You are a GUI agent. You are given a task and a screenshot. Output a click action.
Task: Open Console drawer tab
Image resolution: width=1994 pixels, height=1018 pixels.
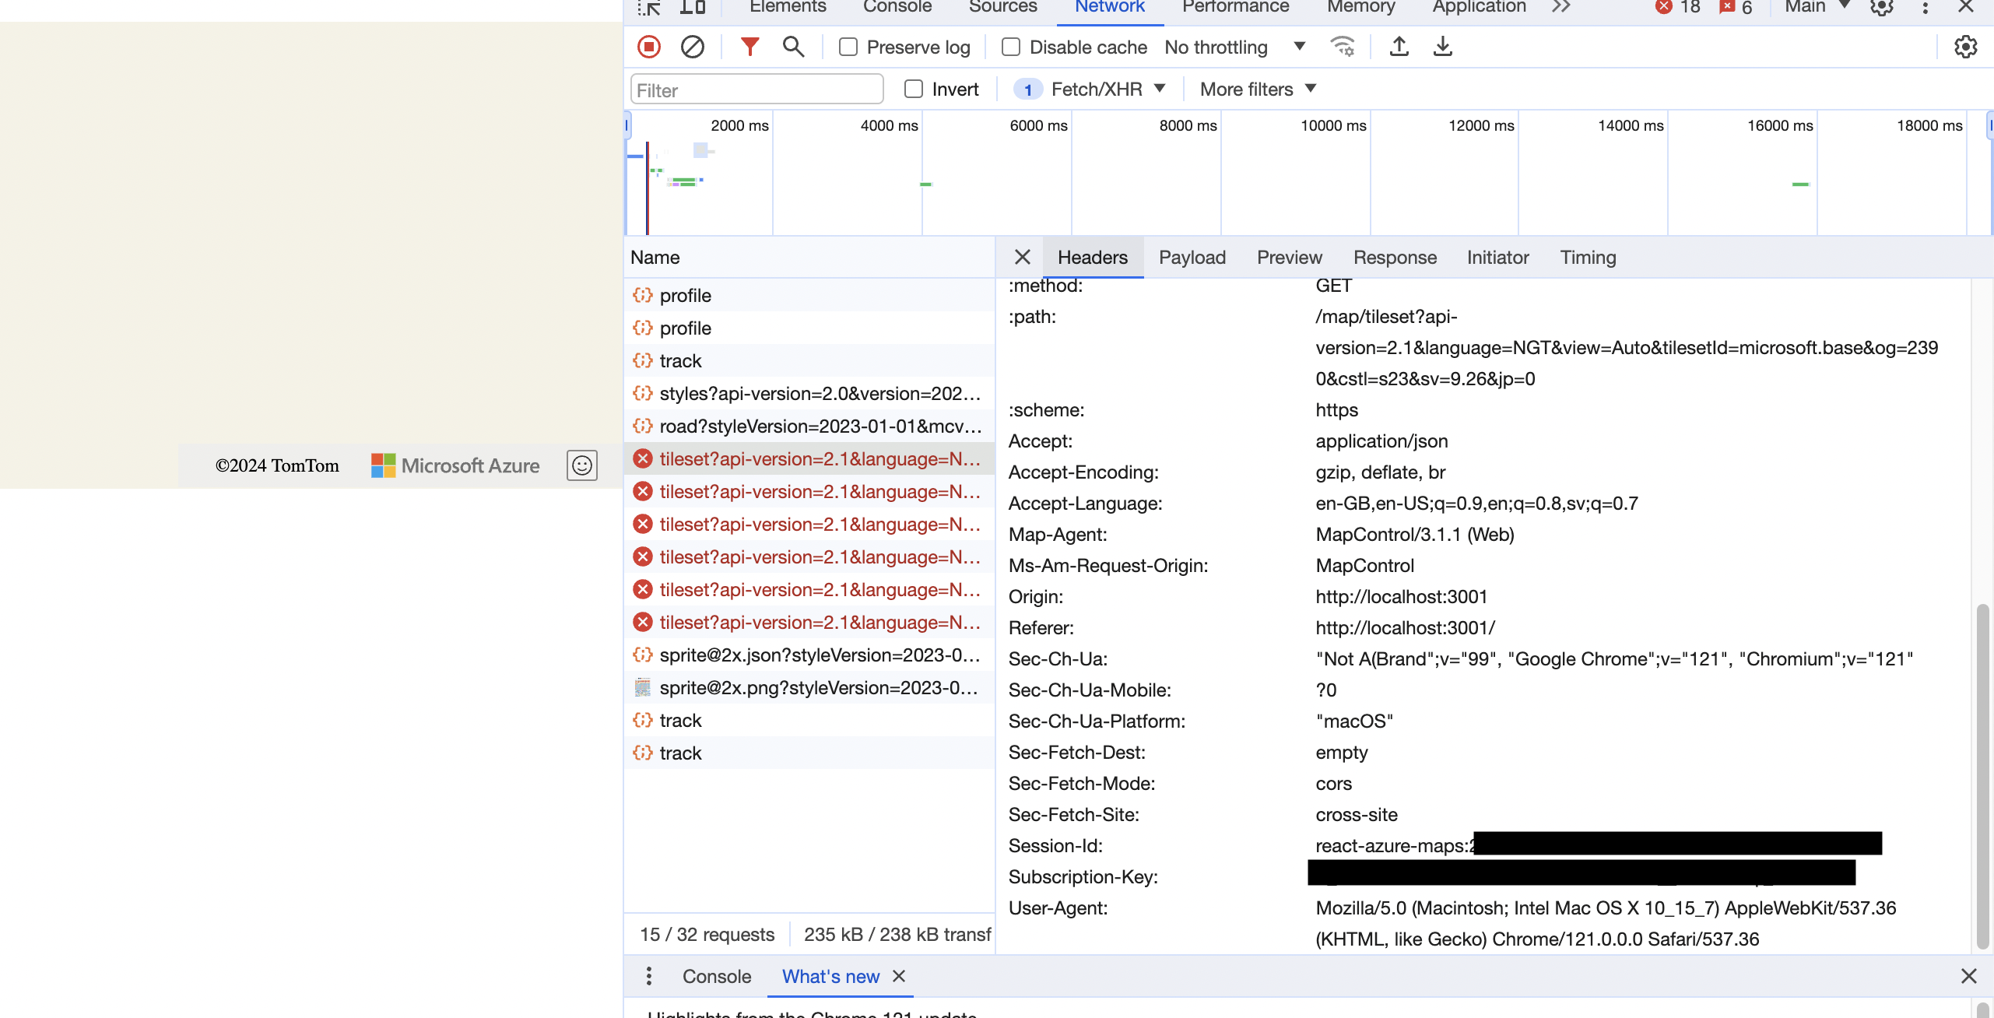pyautogui.click(x=716, y=976)
